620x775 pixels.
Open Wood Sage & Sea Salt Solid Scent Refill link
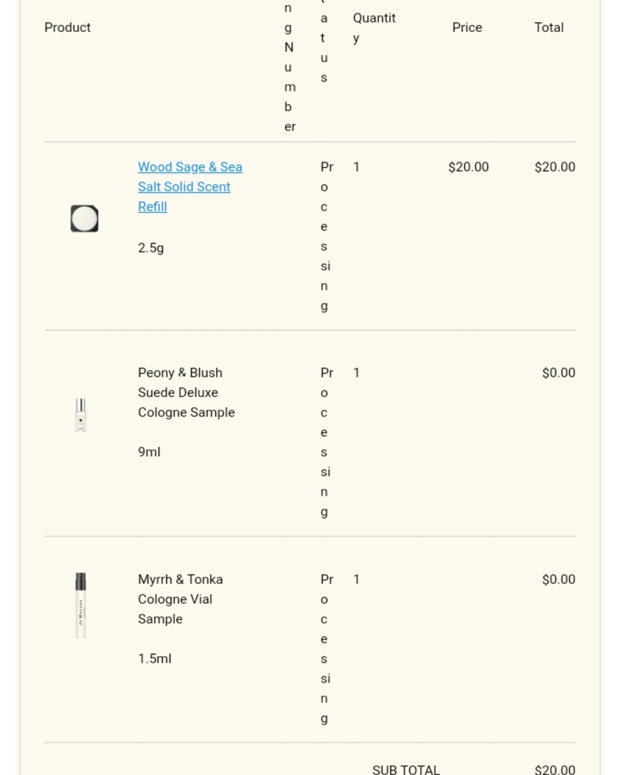(190, 187)
